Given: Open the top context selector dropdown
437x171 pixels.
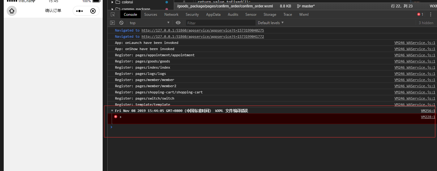Looking at the screenshot, I should [x=150, y=23].
